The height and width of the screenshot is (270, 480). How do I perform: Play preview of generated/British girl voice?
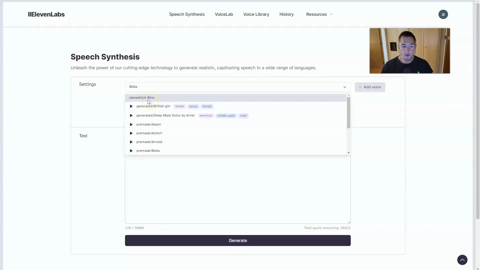pos(131,106)
